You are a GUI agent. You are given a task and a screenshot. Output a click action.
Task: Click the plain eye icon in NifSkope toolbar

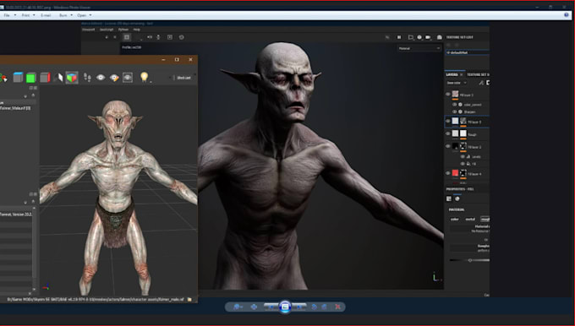[101, 78]
